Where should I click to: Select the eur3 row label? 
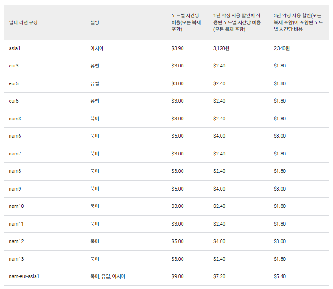click(x=14, y=66)
